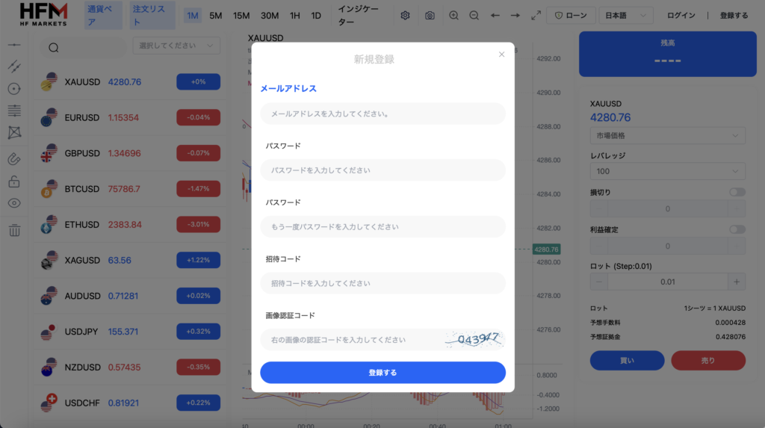Screen dimensions: 765x428
Task: Focus the confirm password field
Action: (382, 227)
